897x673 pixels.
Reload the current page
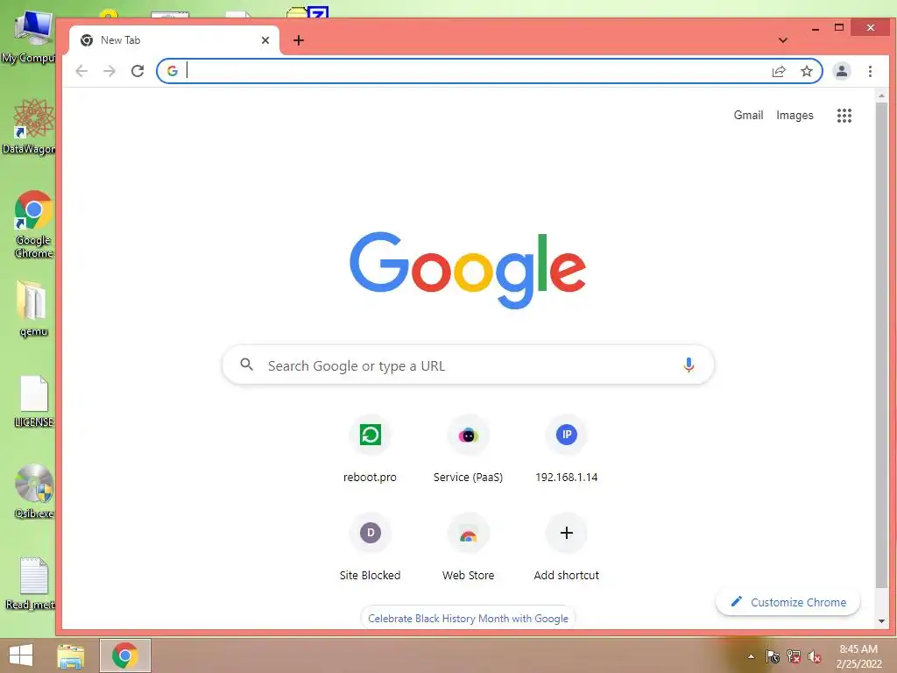tap(138, 71)
